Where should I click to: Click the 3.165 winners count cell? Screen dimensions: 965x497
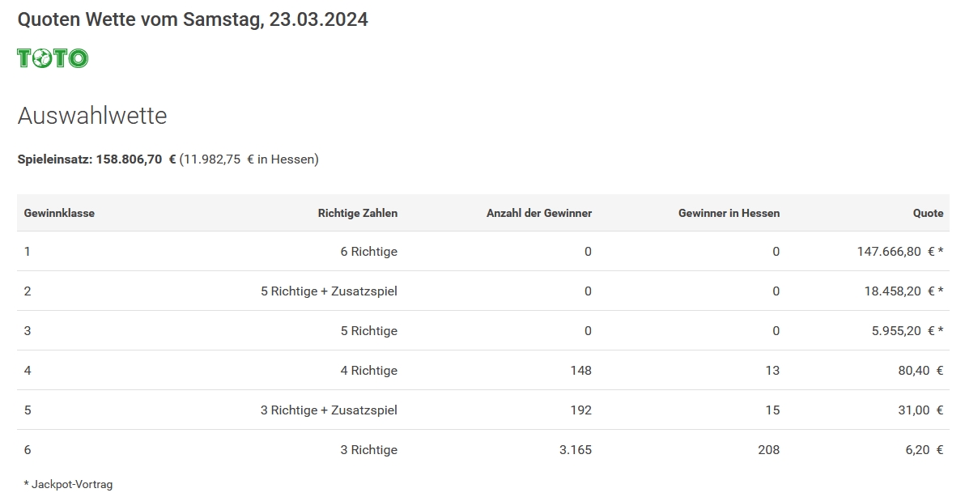click(575, 450)
